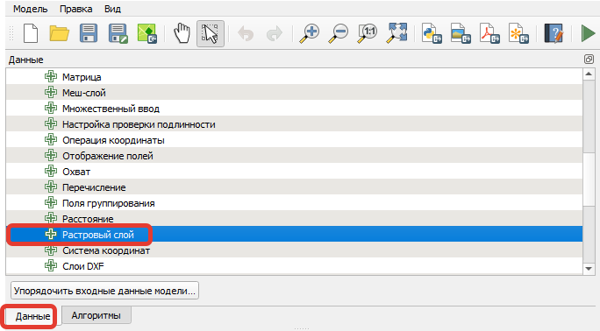Click the plus icon beside Матрица
This screenshot has width=600, height=331.
51,76
